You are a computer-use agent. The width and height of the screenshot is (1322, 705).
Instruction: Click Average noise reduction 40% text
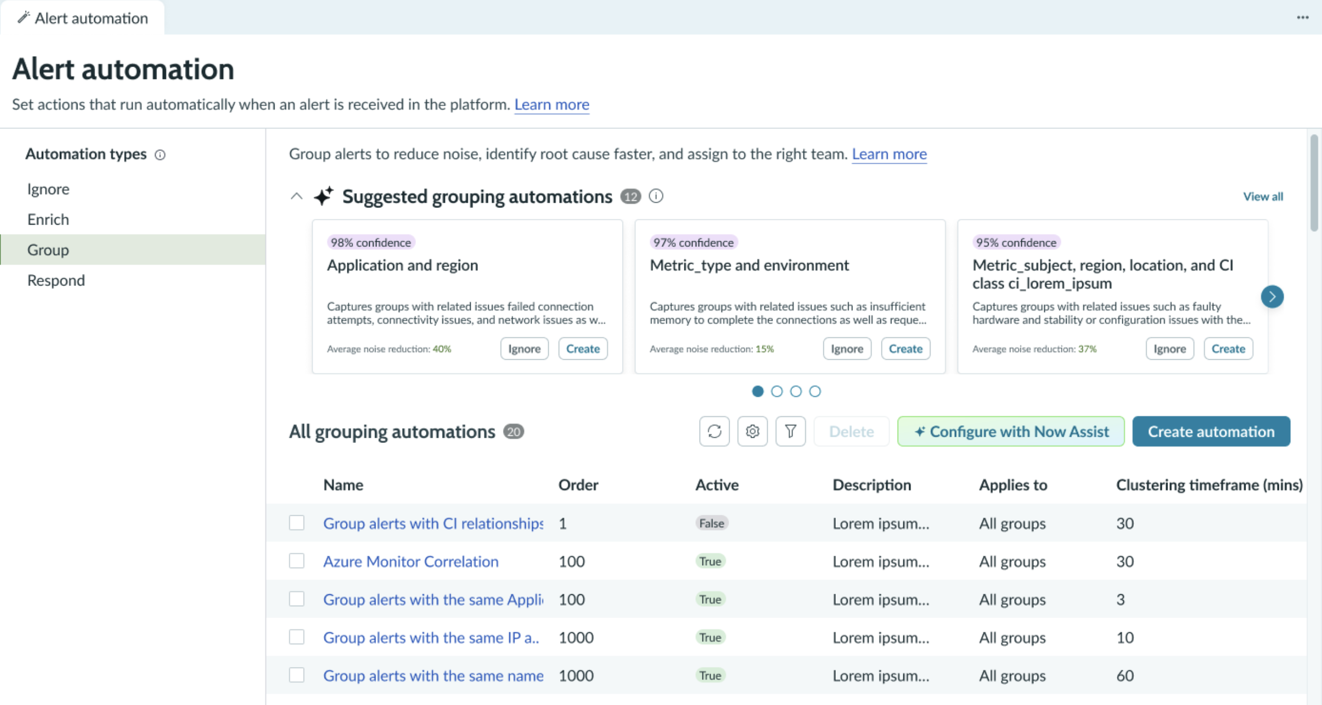tap(389, 349)
